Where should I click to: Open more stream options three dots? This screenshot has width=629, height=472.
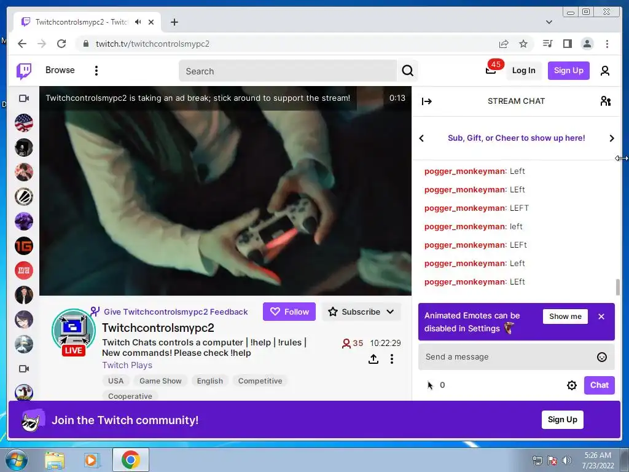coord(391,359)
